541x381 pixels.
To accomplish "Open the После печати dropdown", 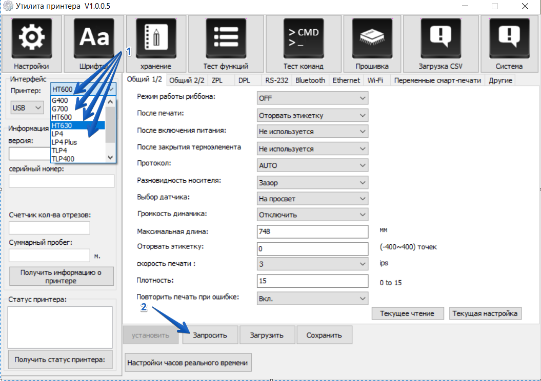I will tap(312, 115).
